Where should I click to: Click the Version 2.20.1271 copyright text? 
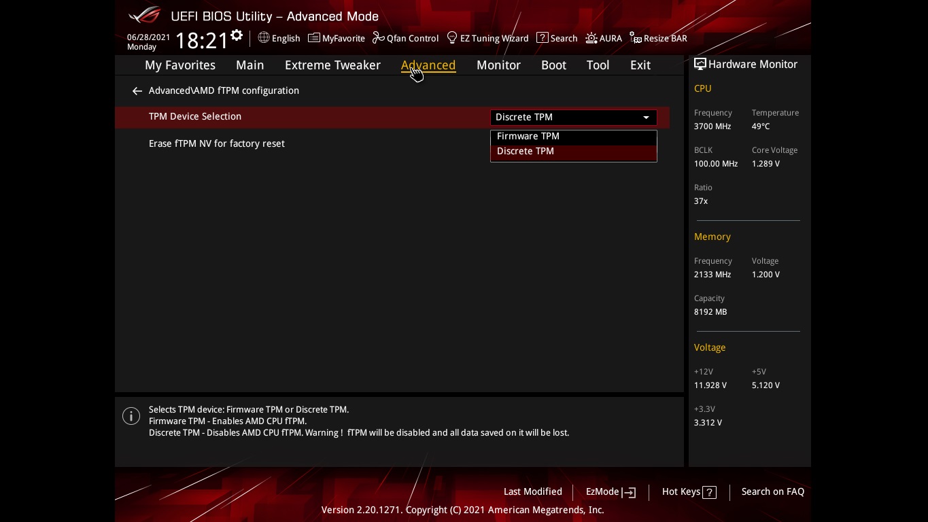tap(462, 510)
